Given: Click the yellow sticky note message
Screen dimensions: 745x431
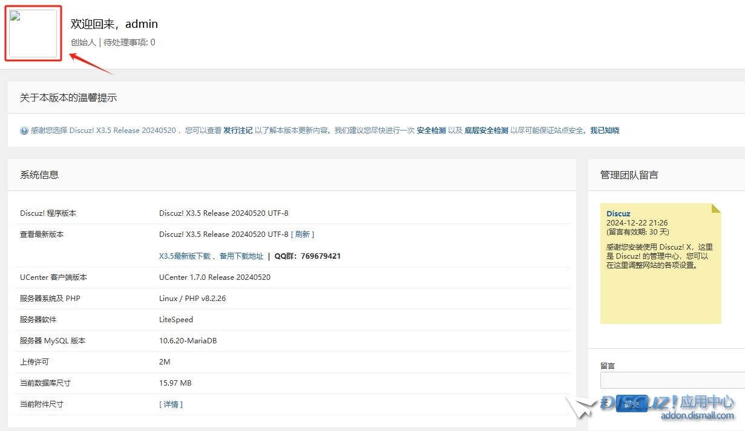Looking at the screenshot, I should 660,264.
